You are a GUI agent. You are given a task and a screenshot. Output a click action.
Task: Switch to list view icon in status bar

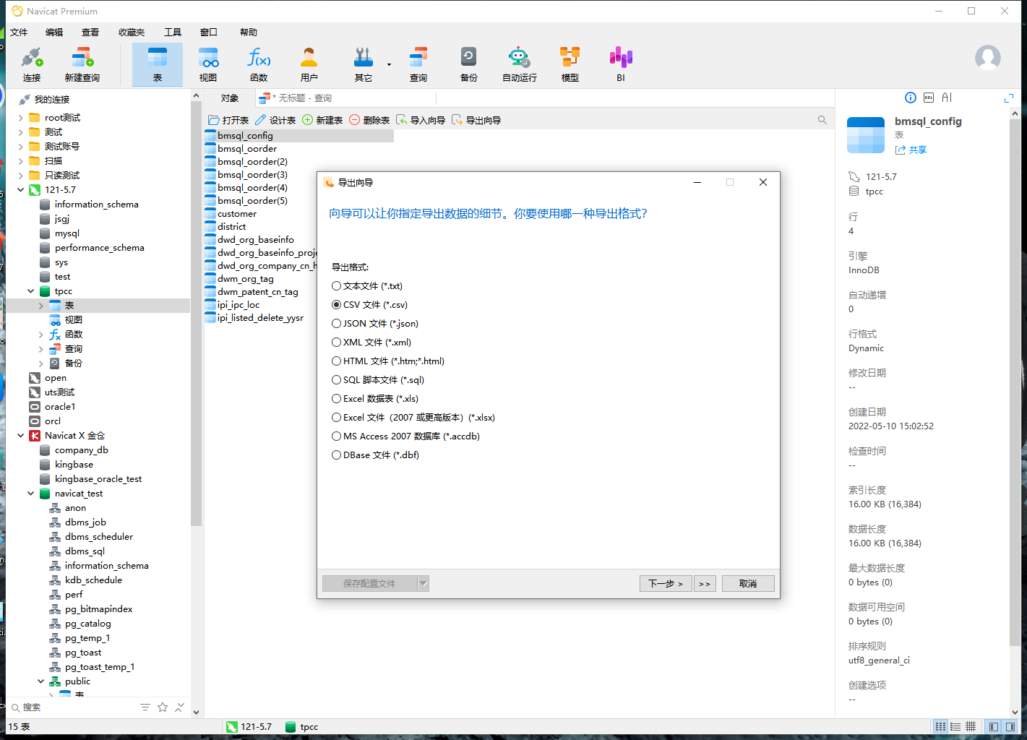[940, 726]
